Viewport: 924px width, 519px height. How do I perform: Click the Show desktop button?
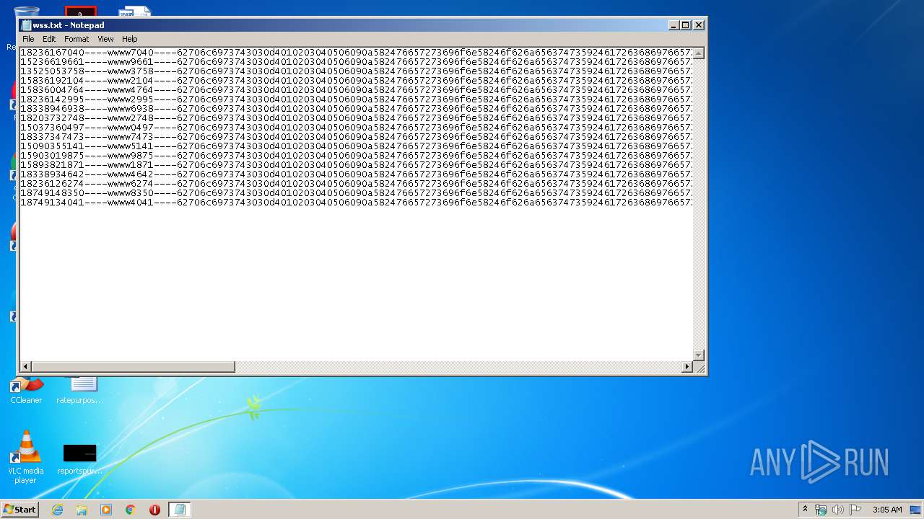(x=916, y=510)
